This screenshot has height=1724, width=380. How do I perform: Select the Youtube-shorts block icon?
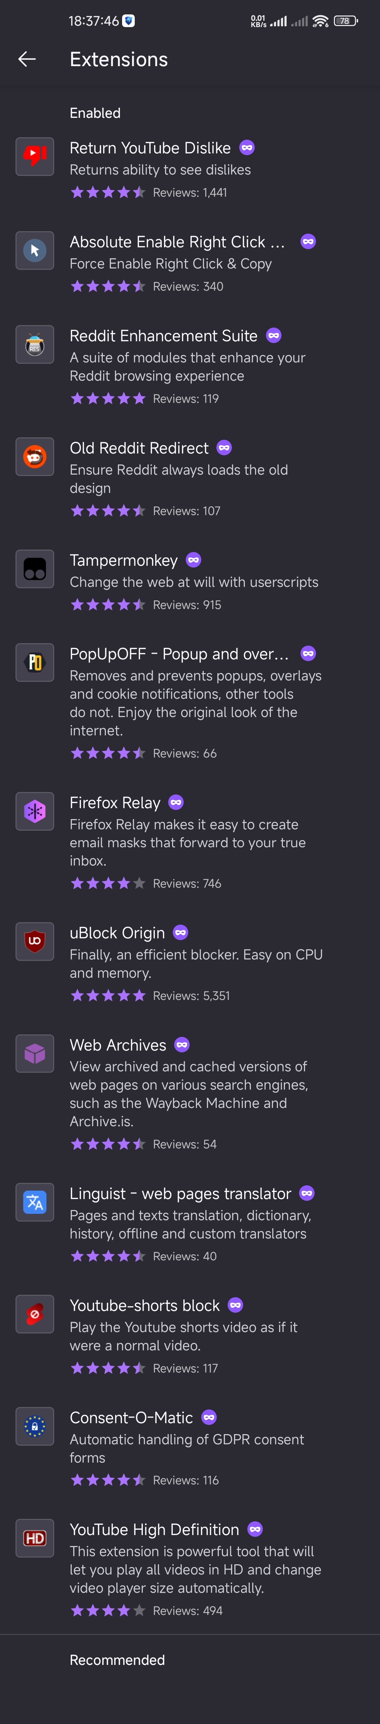pos(35,1314)
